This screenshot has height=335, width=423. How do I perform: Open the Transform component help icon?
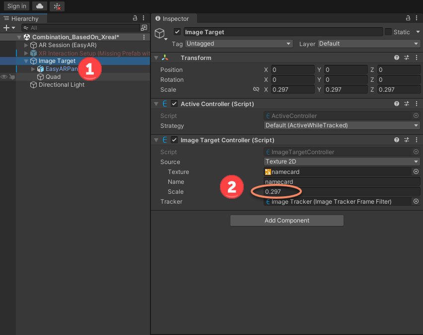point(397,58)
